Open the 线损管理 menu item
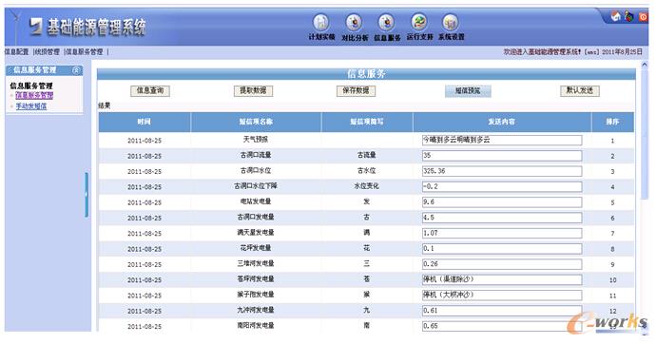 48,52
